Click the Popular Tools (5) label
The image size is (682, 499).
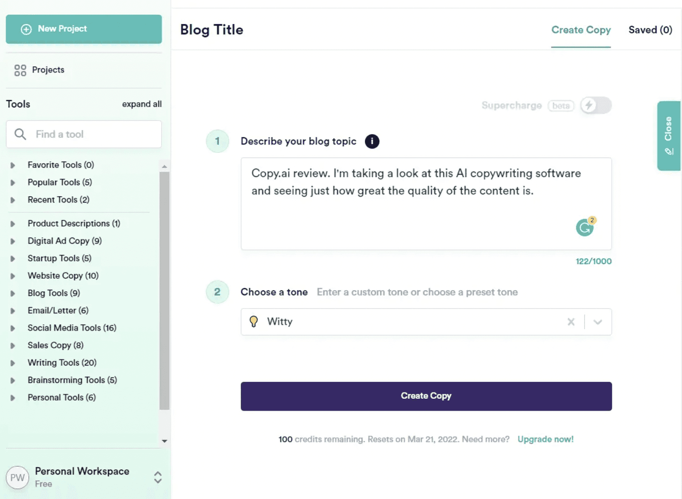(x=60, y=182)
